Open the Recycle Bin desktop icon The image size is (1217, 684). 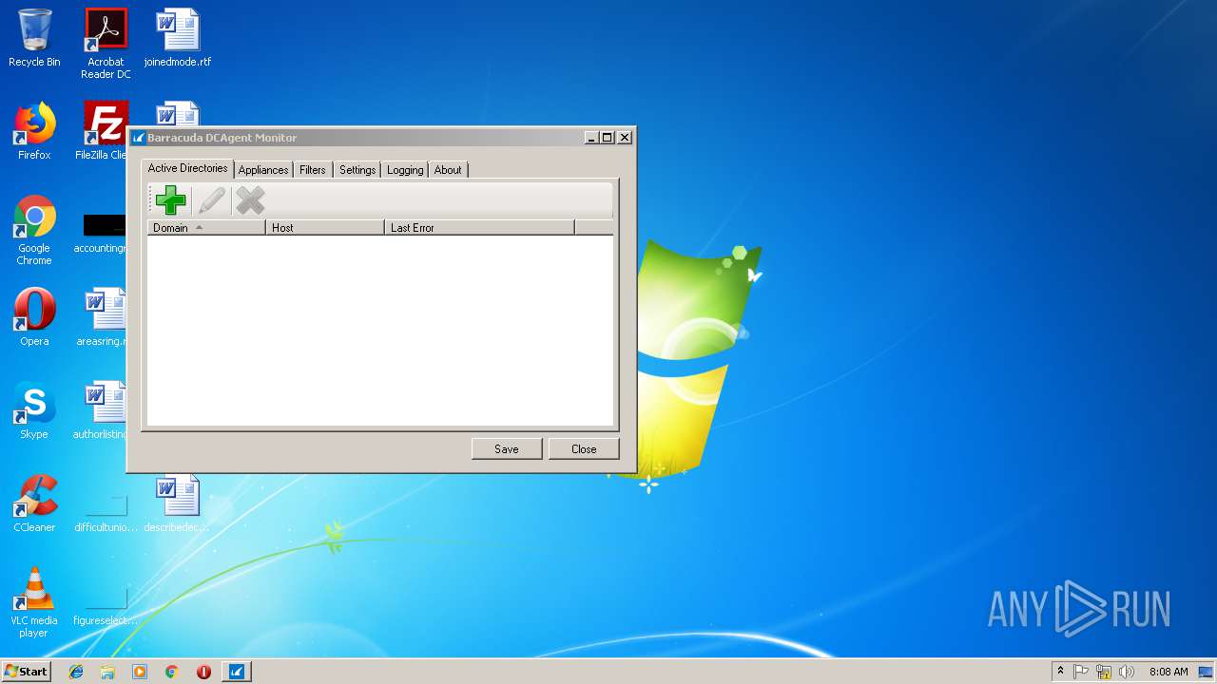coord(34,38)
